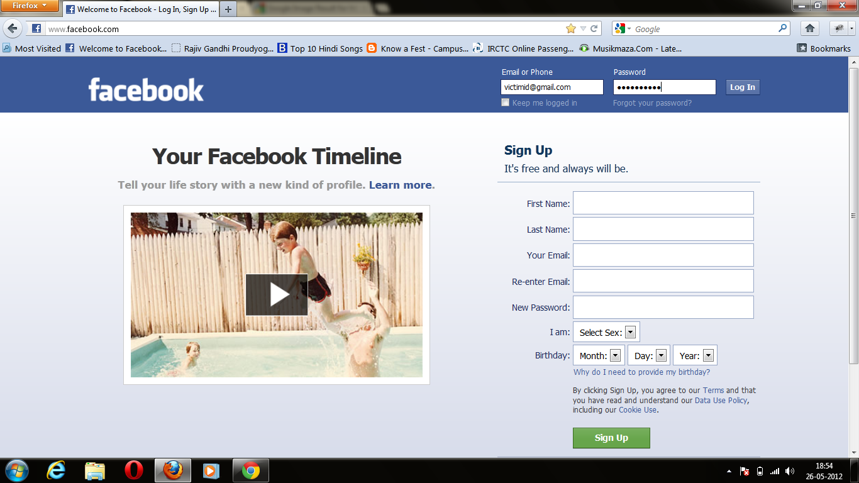The height and width of the screenshot is (483, 859).
Task: Click the Log In button
Action: (743, 87)
